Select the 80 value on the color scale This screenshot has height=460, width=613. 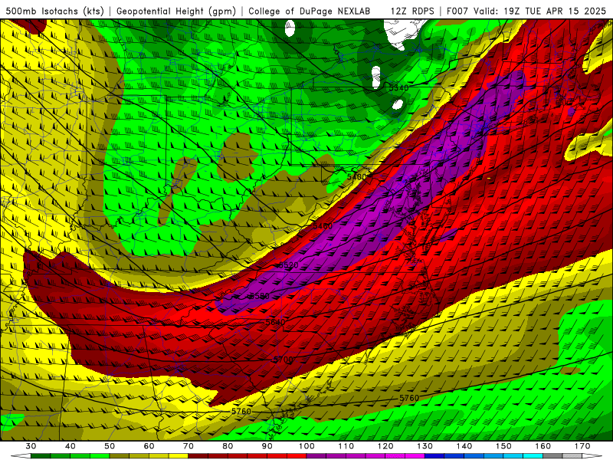pyautogui.click(x=228, y=446)
